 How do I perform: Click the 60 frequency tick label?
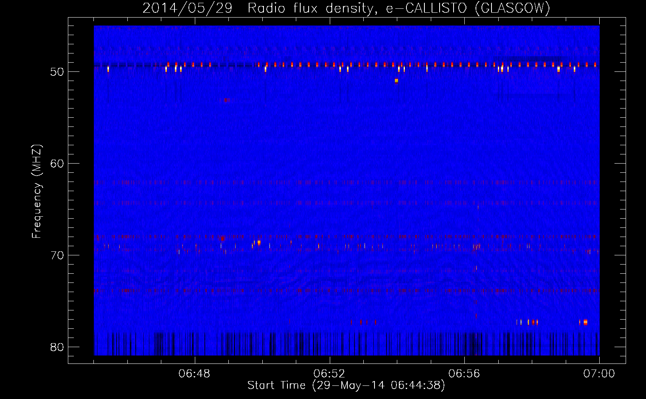[x=57, y=164]
